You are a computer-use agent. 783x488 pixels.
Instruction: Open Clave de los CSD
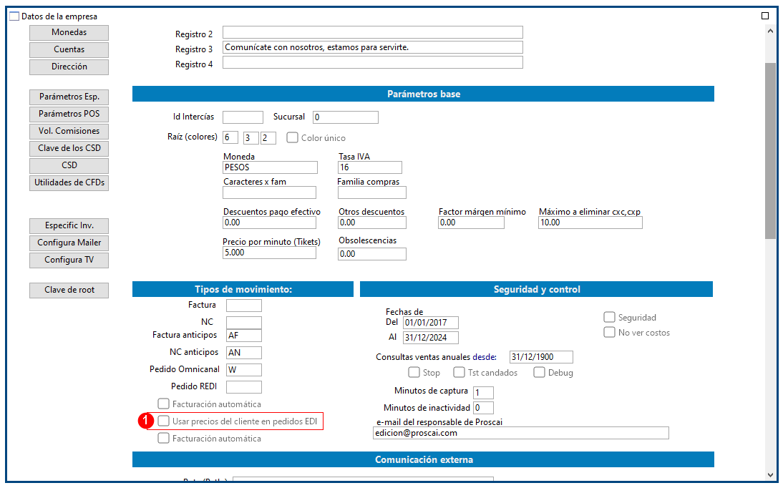pos(69,148)
